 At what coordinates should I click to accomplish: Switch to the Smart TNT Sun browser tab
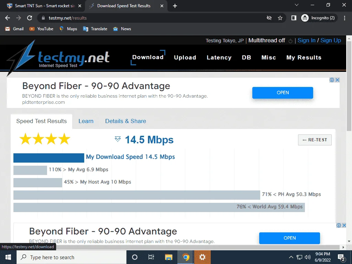point(42,6)
